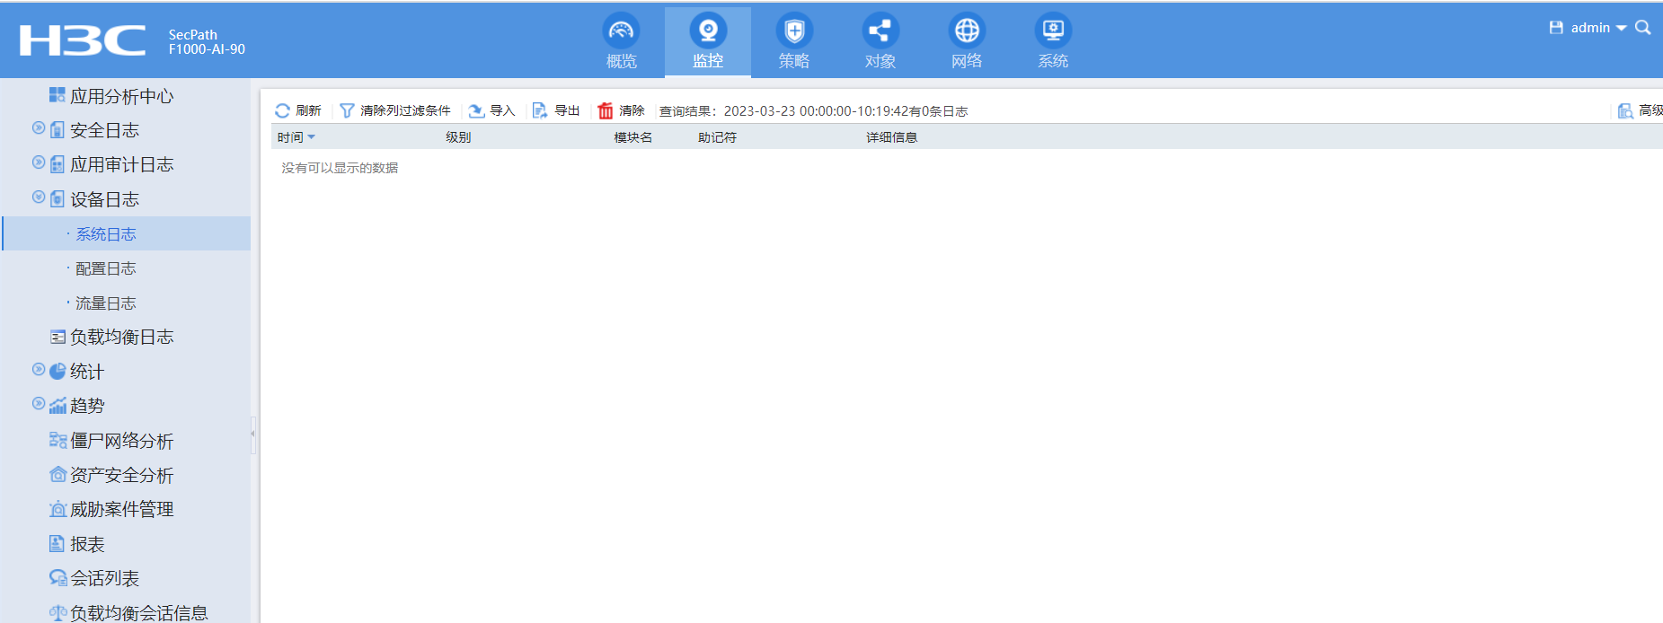This screenshot has width=1663, height=623.
Task: Open 报表 in the sidebar
Action: (87, 544)
